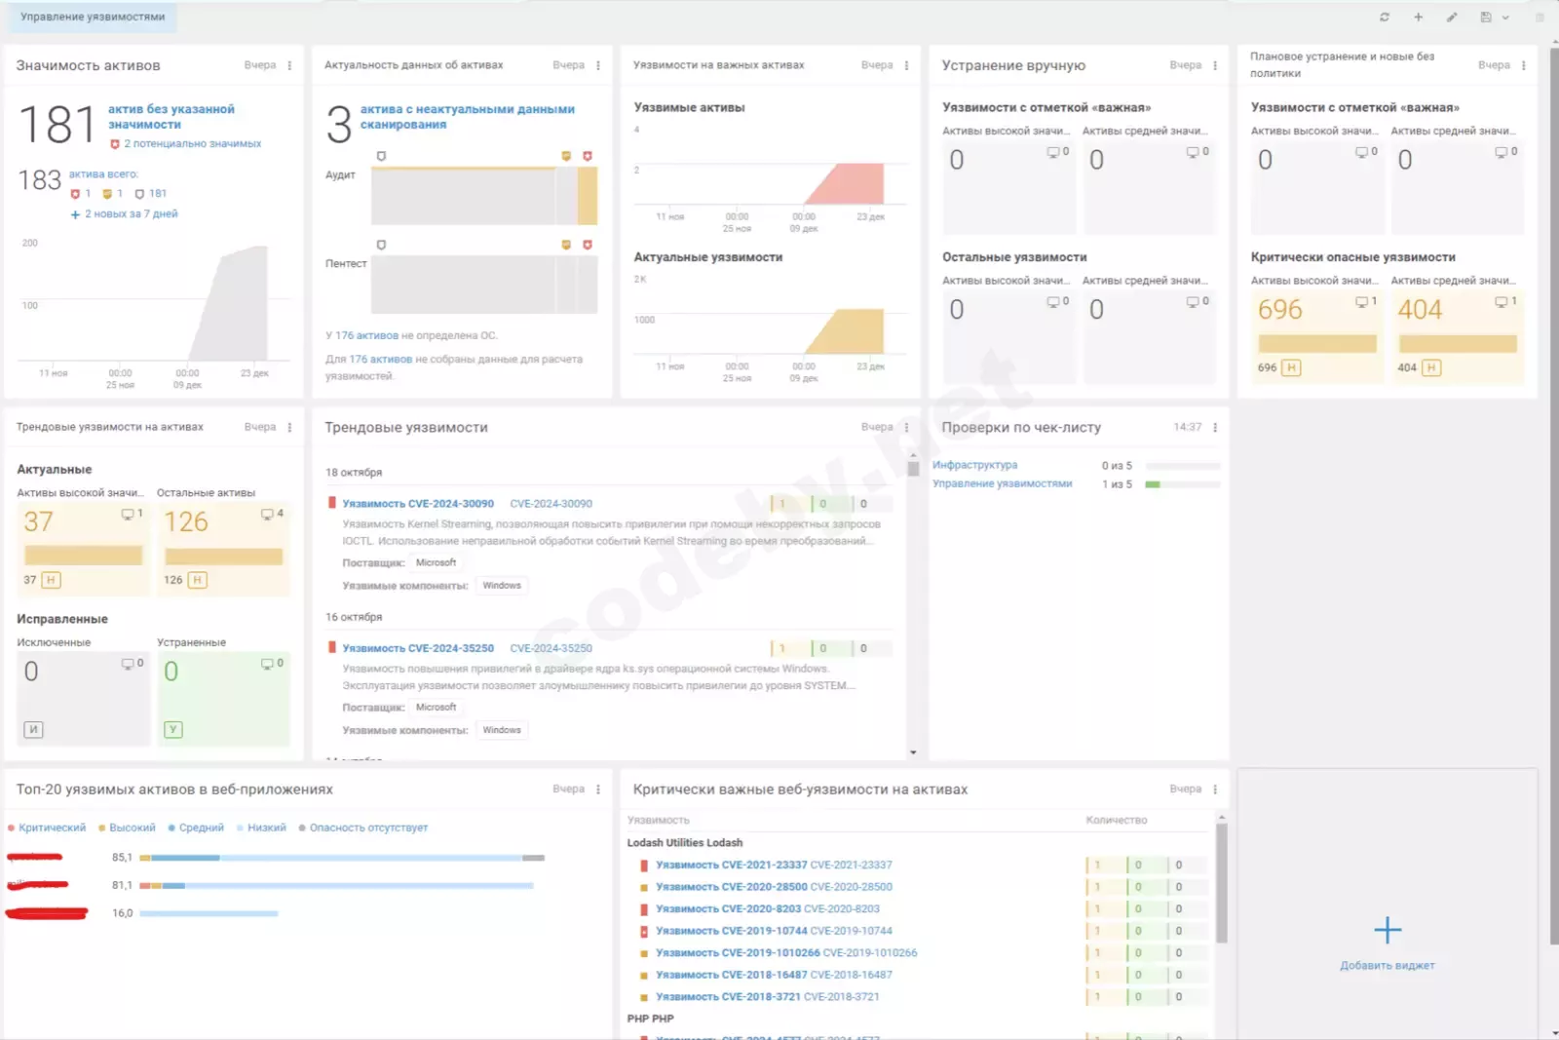Open the Инфраструктура checklist link

[x=974, y=465]
